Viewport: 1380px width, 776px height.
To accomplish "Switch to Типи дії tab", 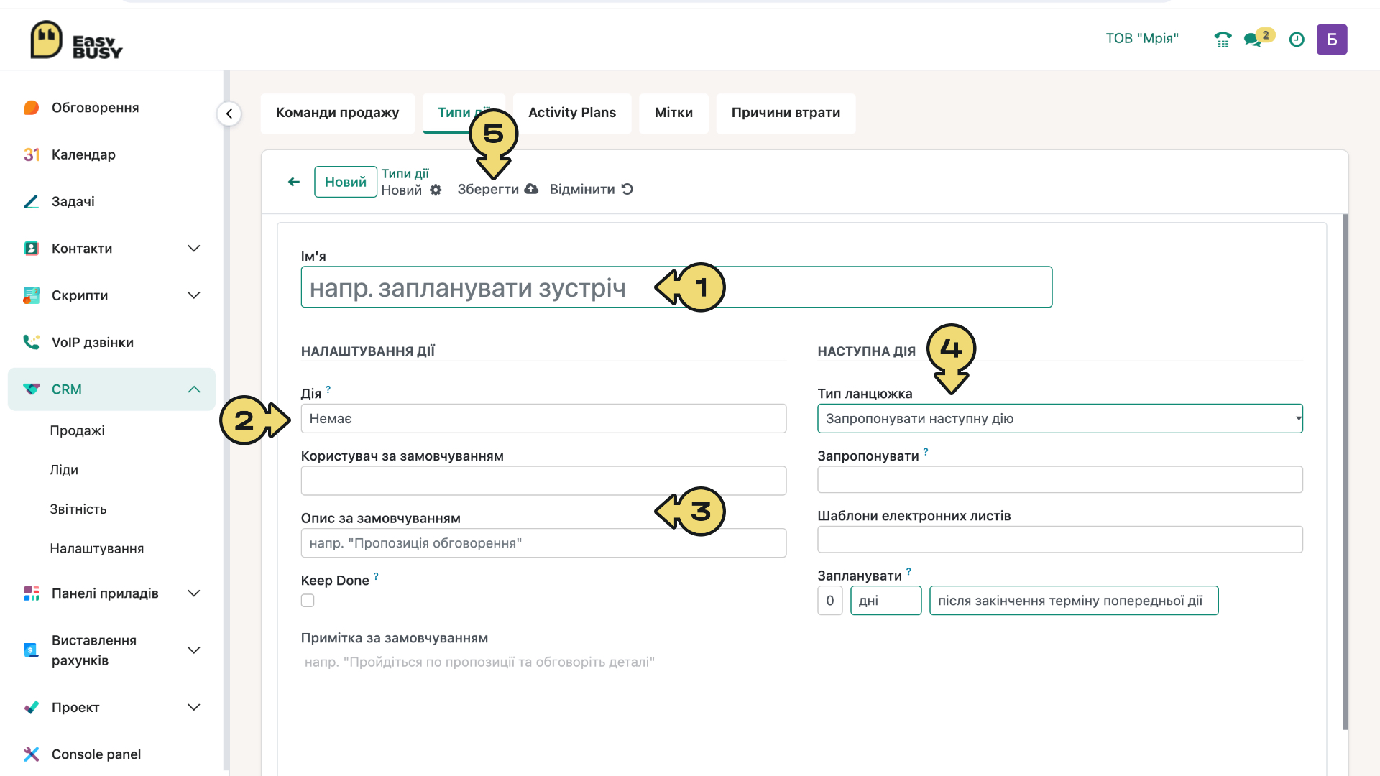I will [x=464, y=113].
